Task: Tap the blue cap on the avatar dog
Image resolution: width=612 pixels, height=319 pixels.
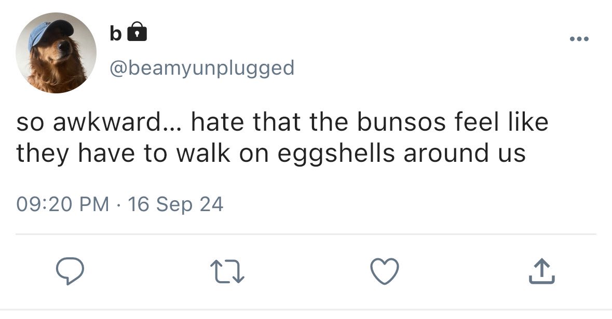Action: pos(50,32)
